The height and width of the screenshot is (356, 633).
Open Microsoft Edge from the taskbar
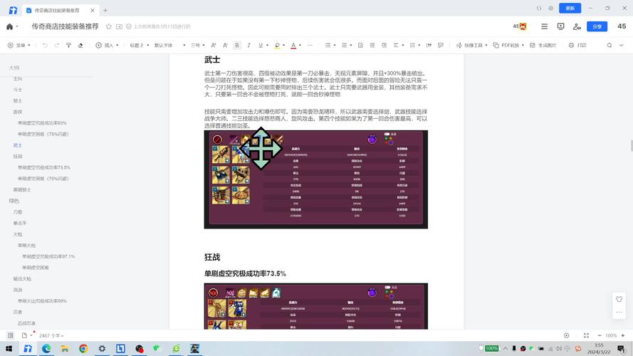(46, 348)
